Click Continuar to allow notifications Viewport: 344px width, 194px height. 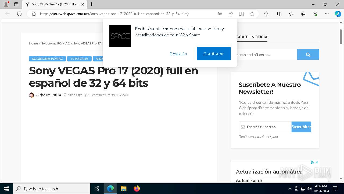(214, 54)
